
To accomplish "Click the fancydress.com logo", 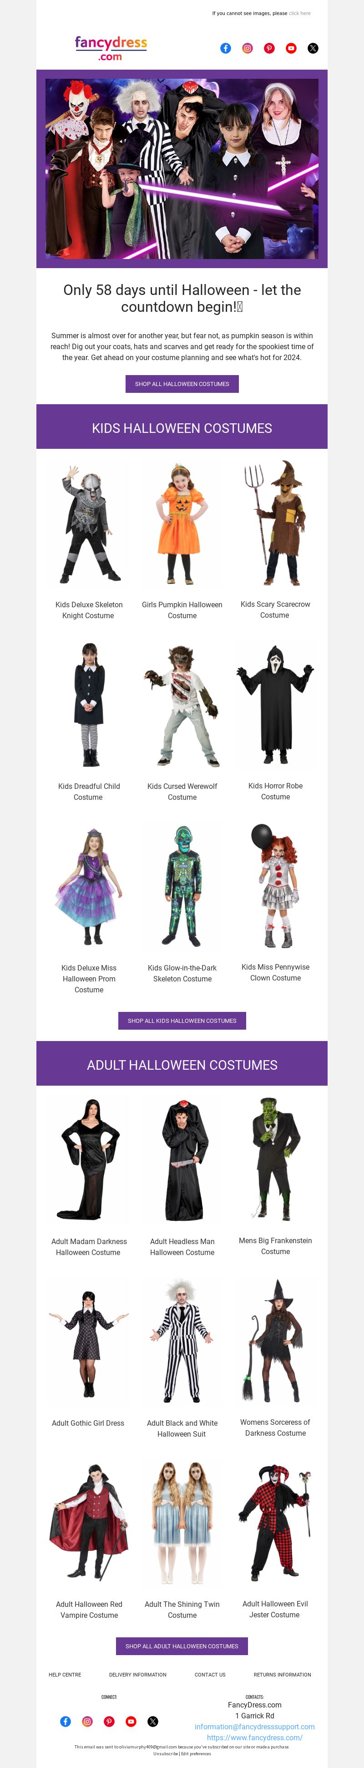I will pos(111,48).
